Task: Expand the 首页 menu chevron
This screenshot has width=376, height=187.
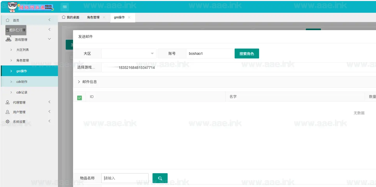Action: point(49,20)
